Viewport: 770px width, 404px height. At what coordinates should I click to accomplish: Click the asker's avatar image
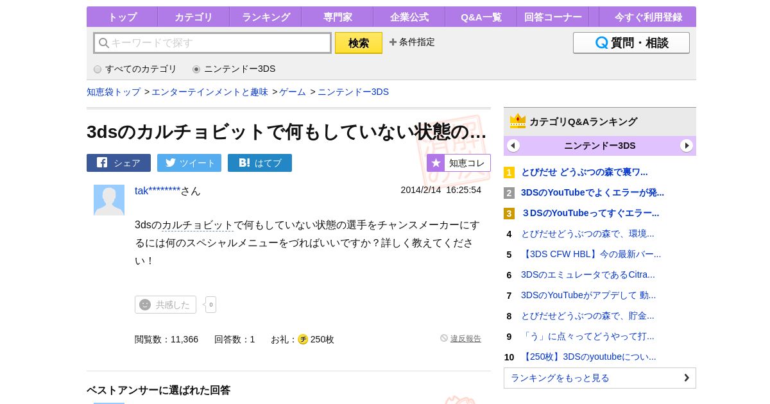[x=109, y=200]
